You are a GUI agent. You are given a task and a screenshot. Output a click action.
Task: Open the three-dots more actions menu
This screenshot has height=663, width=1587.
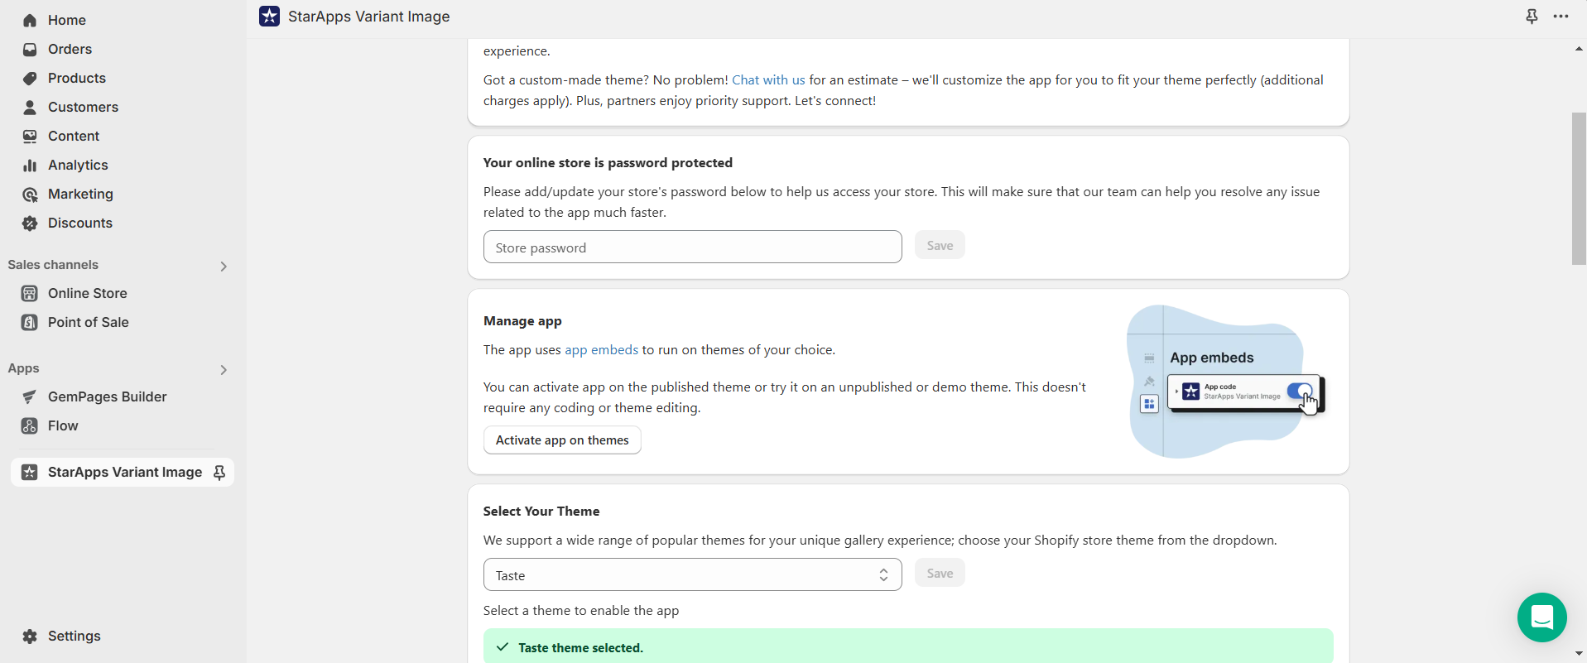1561,17
